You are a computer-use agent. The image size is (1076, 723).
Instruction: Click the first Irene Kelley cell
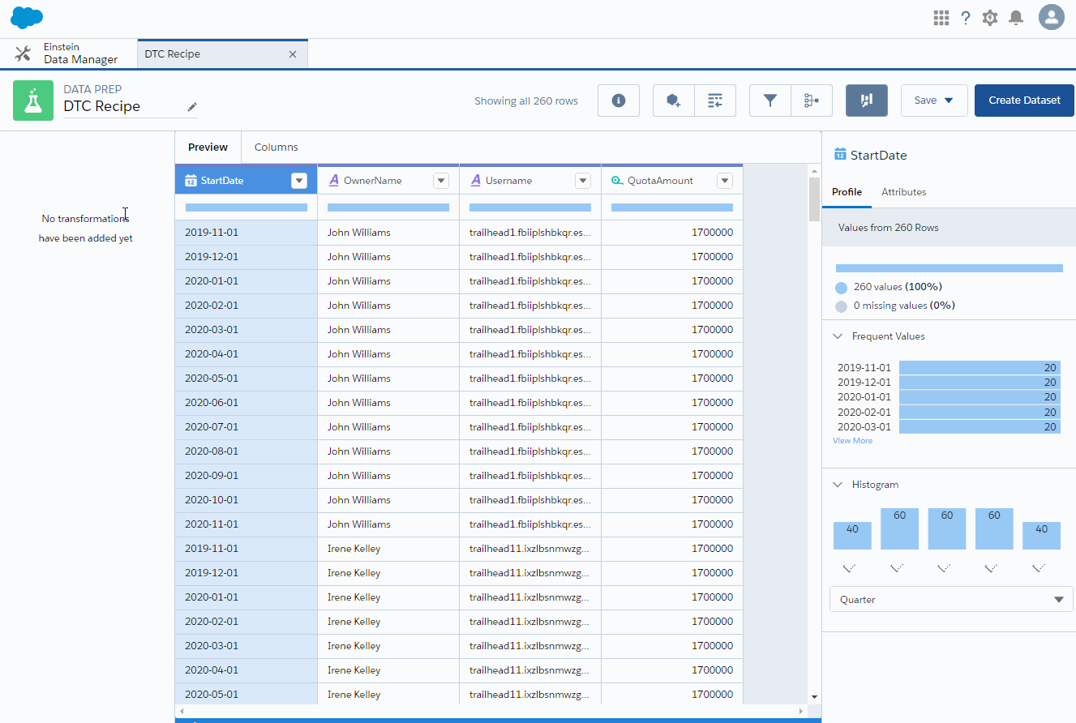click(x=388, y=549)
